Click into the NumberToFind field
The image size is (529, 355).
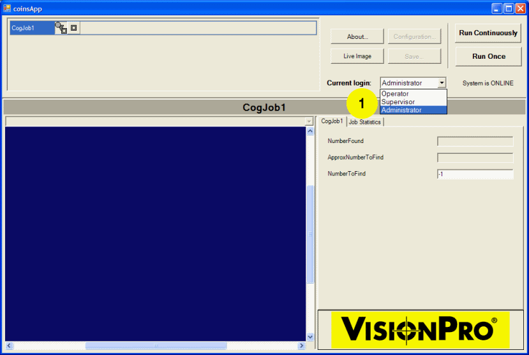coord(475,174)
